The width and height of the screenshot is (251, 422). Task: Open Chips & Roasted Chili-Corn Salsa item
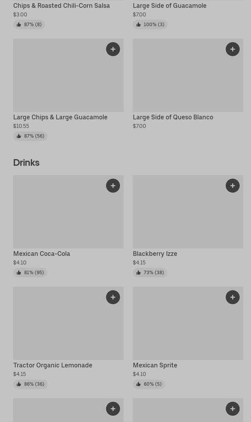[x=62, y=5]
